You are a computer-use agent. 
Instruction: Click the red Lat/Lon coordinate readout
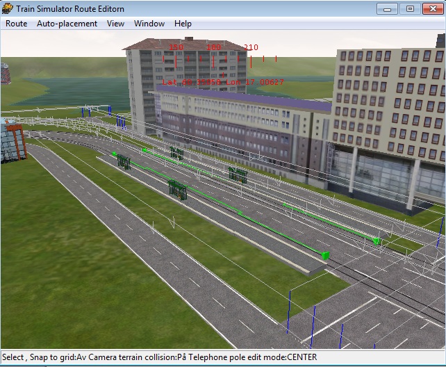point(223,82)
